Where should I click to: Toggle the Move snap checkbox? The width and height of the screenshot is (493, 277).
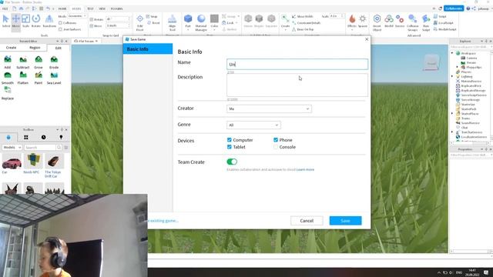coord(92,25)
